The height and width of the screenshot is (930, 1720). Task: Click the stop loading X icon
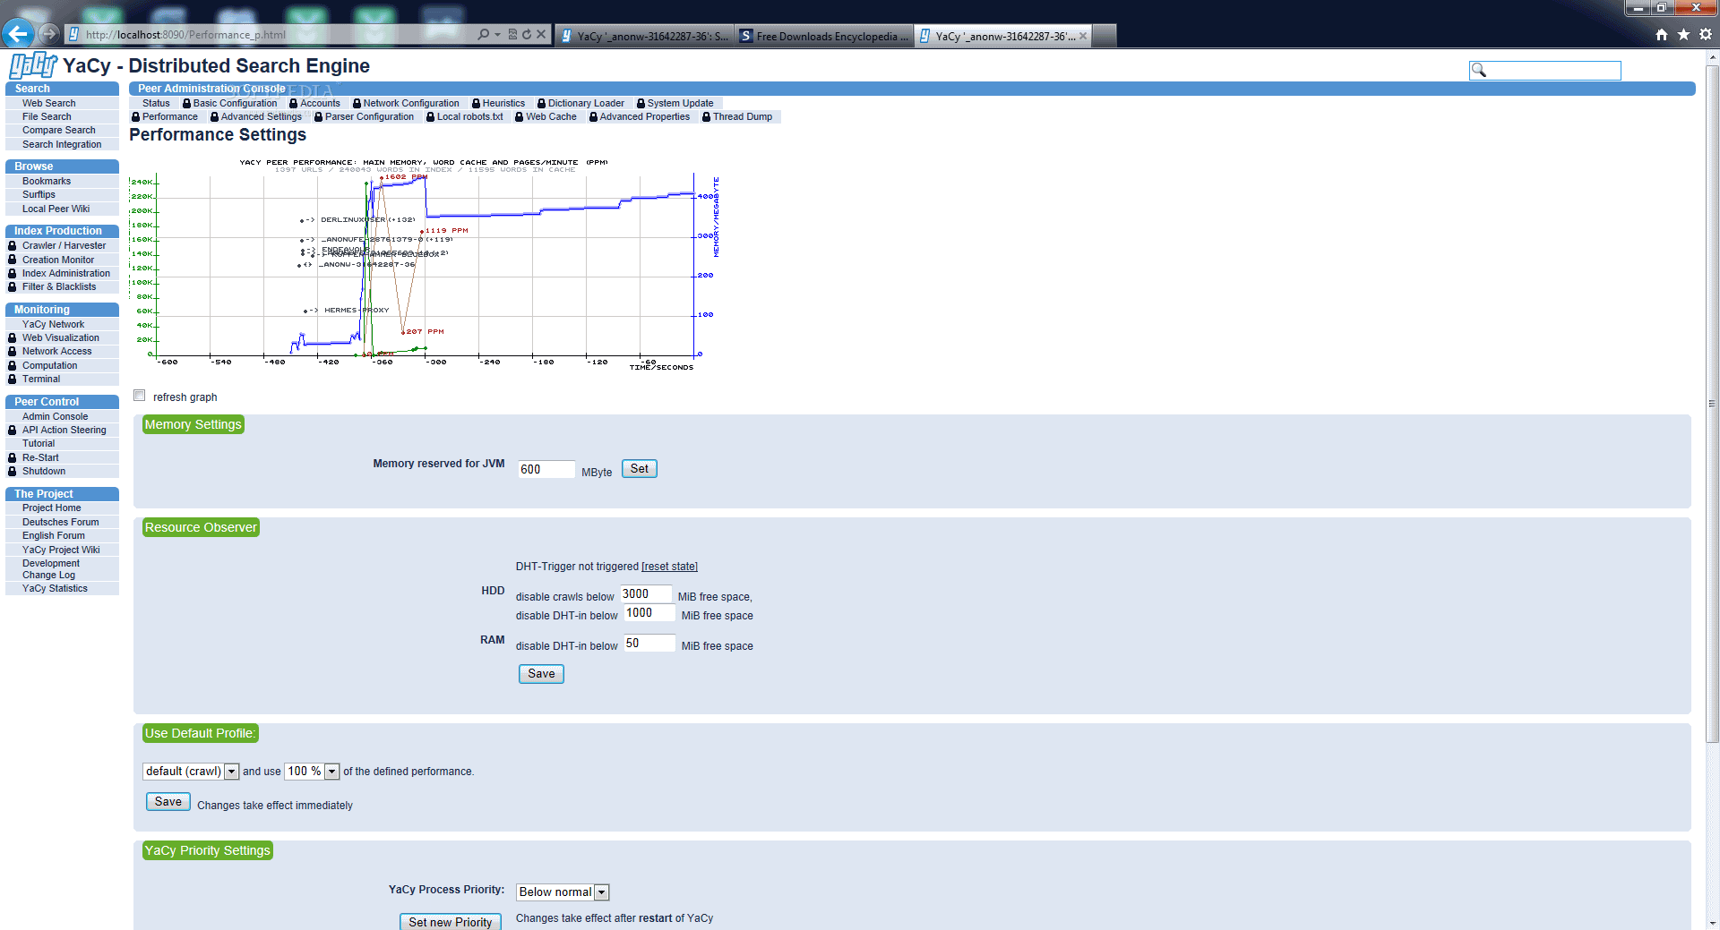pos(541,35)
